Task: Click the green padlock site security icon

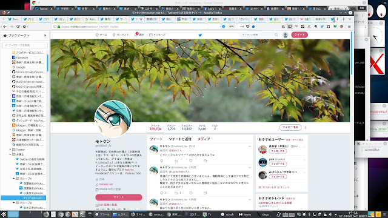Action: pos(59,27)
